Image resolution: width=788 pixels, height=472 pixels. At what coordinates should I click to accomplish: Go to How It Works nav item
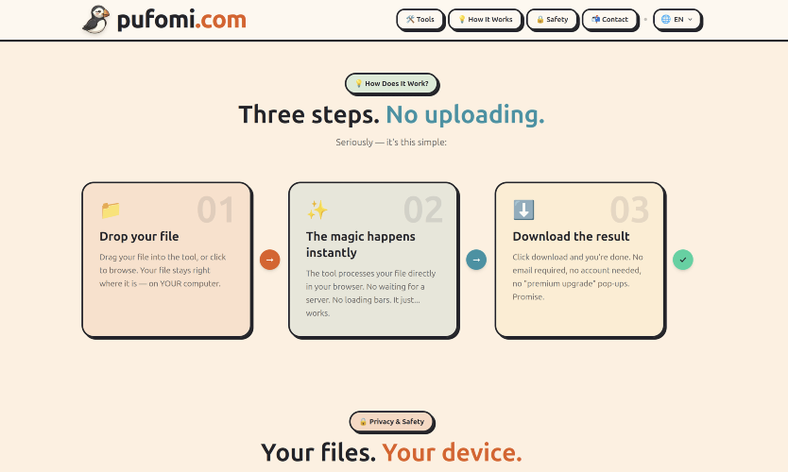click(x=486, y=20)
